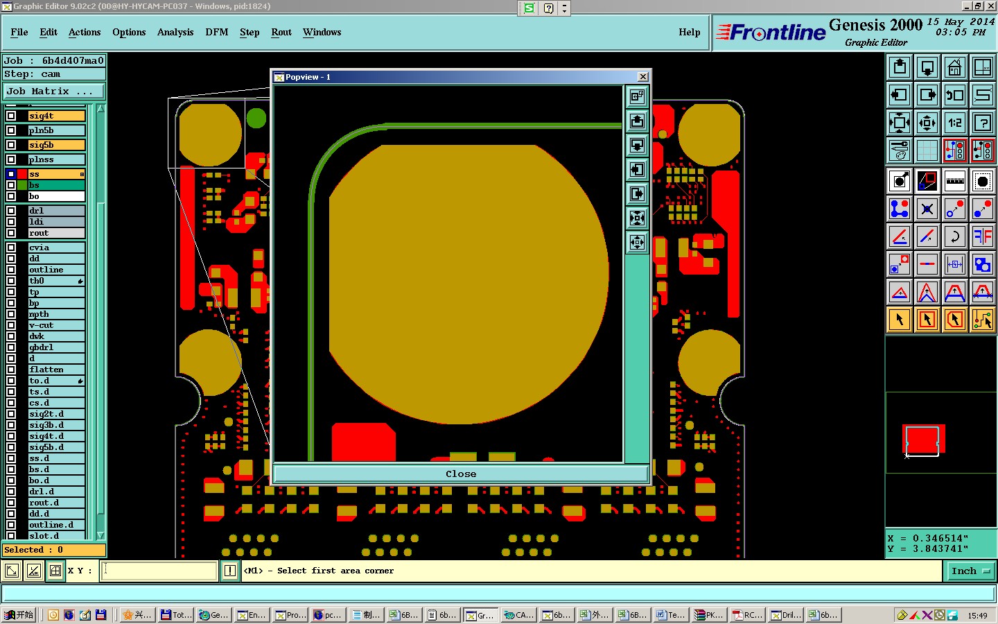Image resolution: width=998 pixels, height=624 pixels.
Task: Click the previous view (undo zoom) icon
Action: pyautogui.click(x=955, y=95)
